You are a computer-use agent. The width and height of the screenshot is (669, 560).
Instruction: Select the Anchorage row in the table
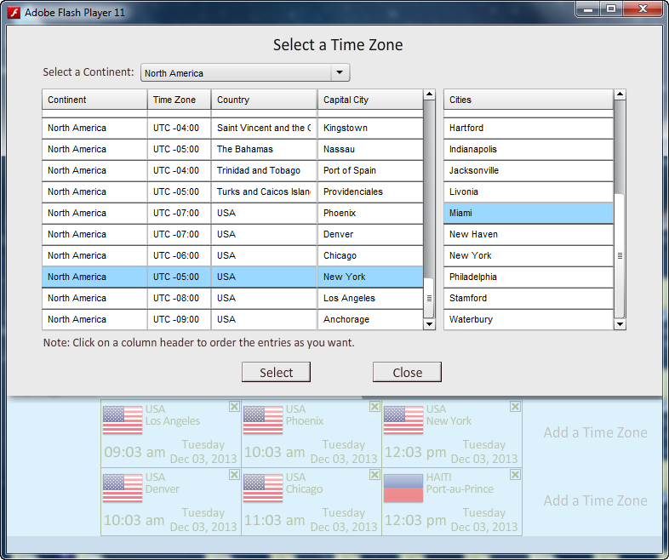(x=232, y=319)
